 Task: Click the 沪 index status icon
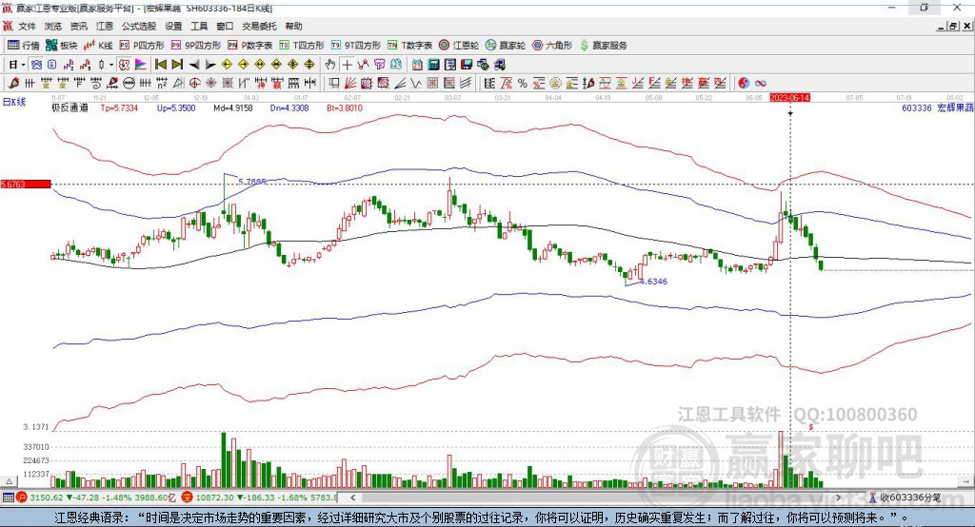pyautogui.click(x=22, y=498)
